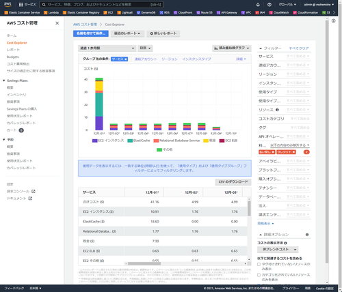Image resolution: width=342 pixels, height=292 pixels.
Task: Collapse the Savings Plans sidebar section
Action: (4, 81)
